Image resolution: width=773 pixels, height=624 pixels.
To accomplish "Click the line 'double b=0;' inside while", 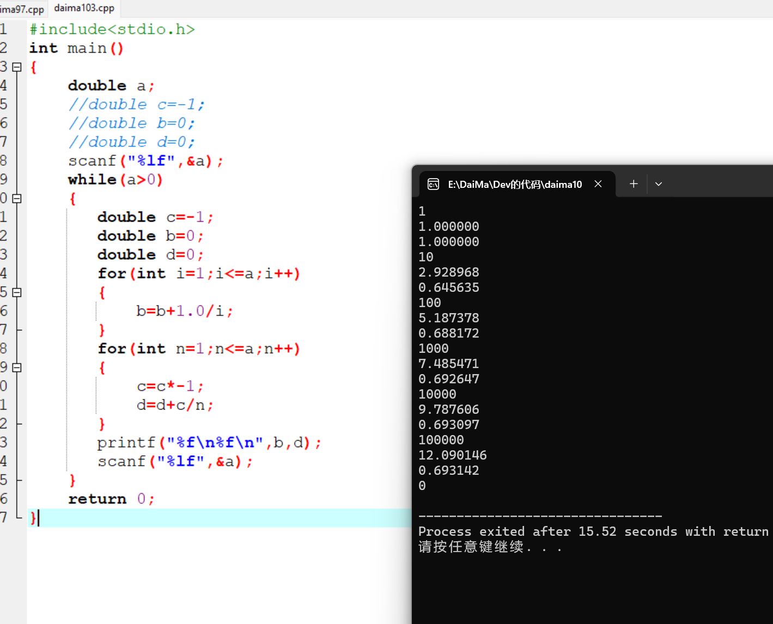I will [151, 236].
